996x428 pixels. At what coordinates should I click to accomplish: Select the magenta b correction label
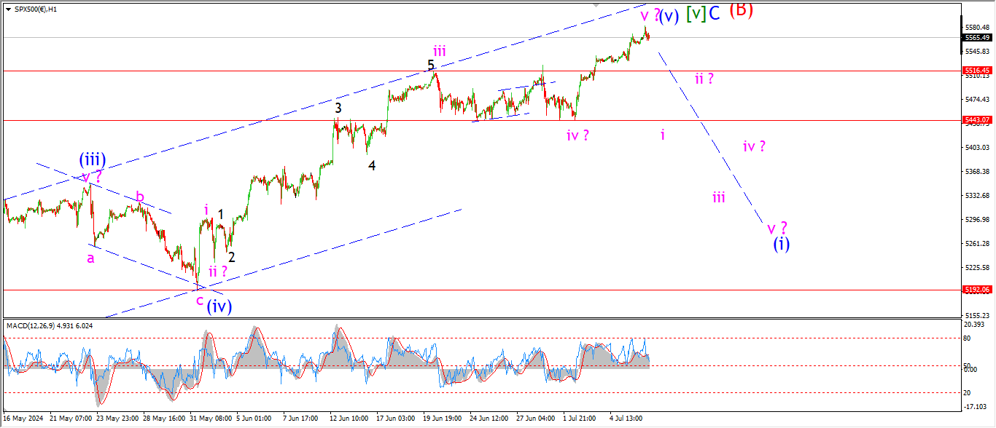tap(140, 197)
